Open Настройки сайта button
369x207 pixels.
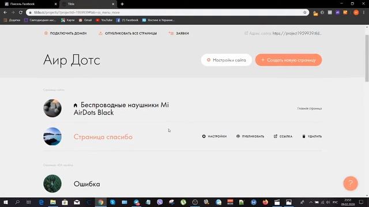point(227,60)
